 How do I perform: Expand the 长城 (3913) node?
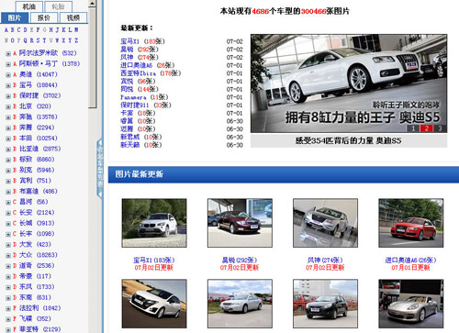click(x=8, y=224)
